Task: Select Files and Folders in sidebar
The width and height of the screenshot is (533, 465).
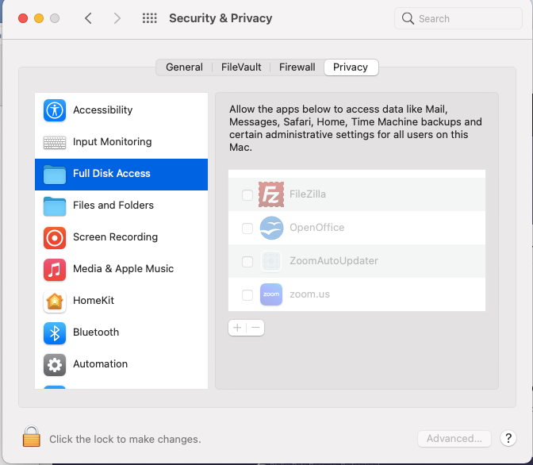Action: (113, 206)
